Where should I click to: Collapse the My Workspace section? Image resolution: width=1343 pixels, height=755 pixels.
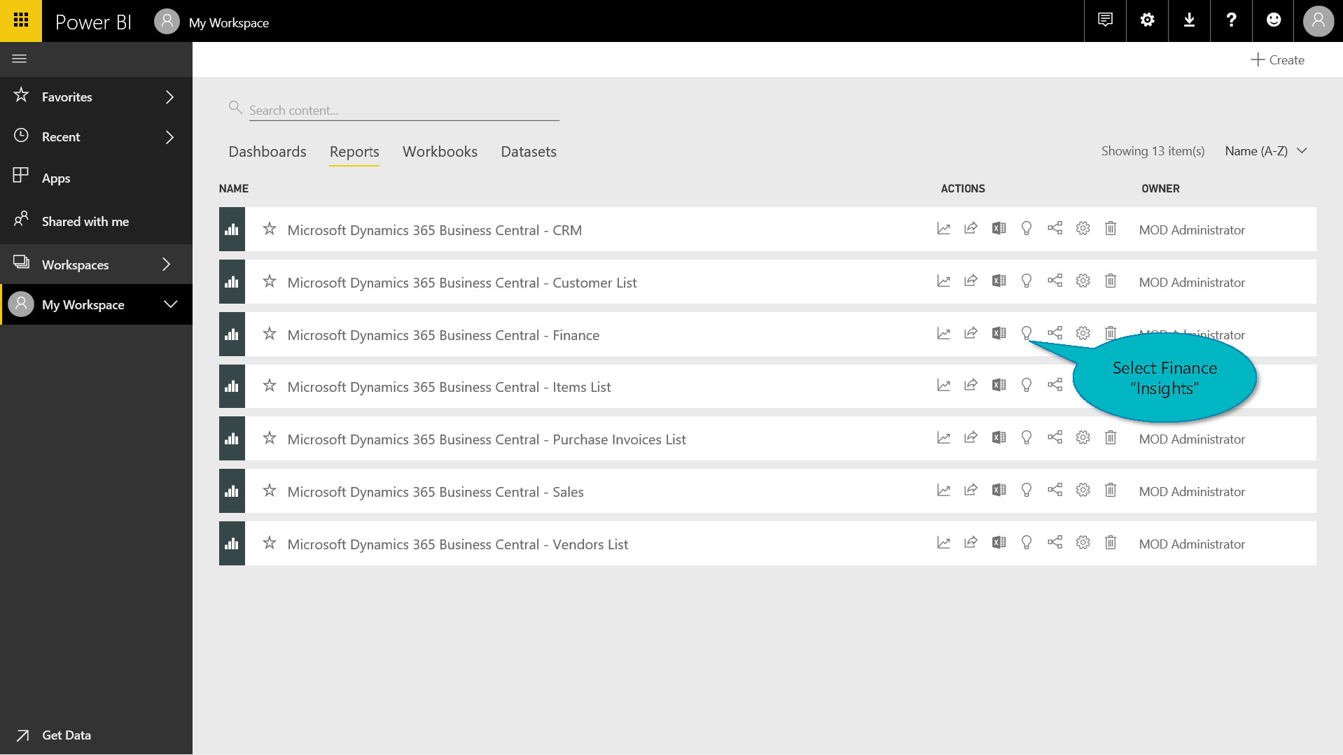click(x=170, y=304)
